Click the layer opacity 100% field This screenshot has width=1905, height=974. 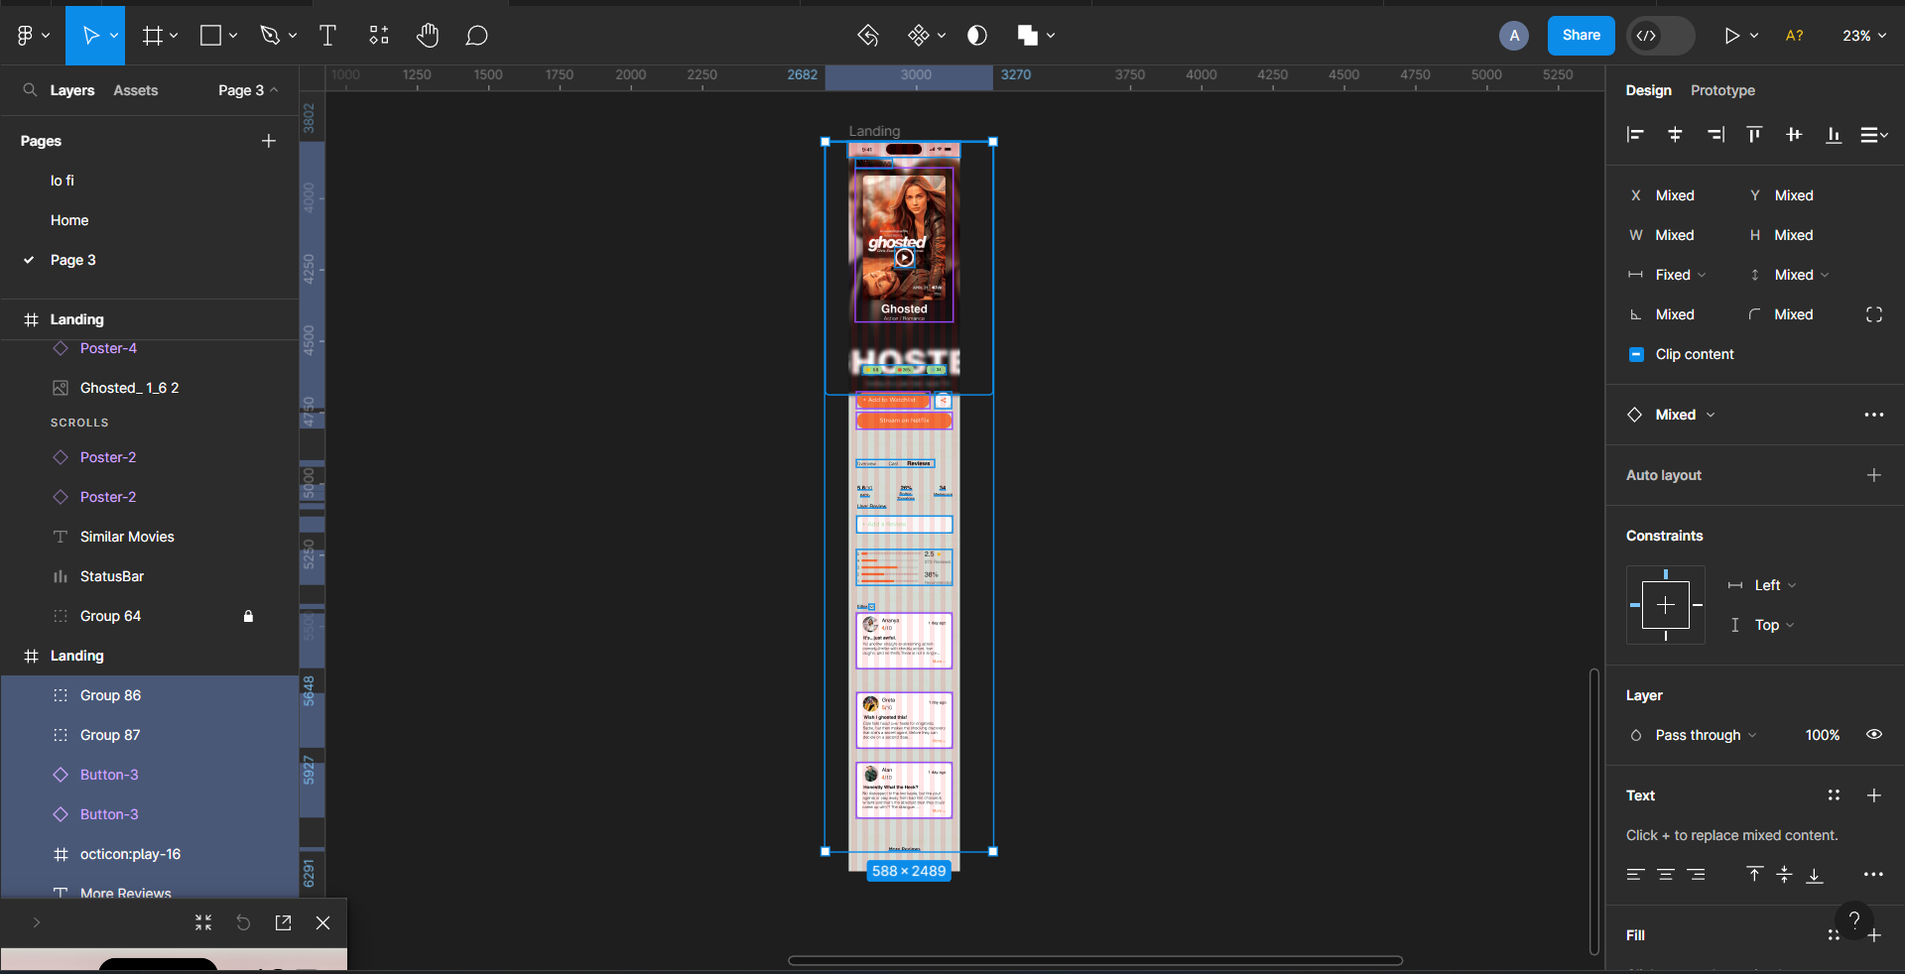[x=1823, y=735]
